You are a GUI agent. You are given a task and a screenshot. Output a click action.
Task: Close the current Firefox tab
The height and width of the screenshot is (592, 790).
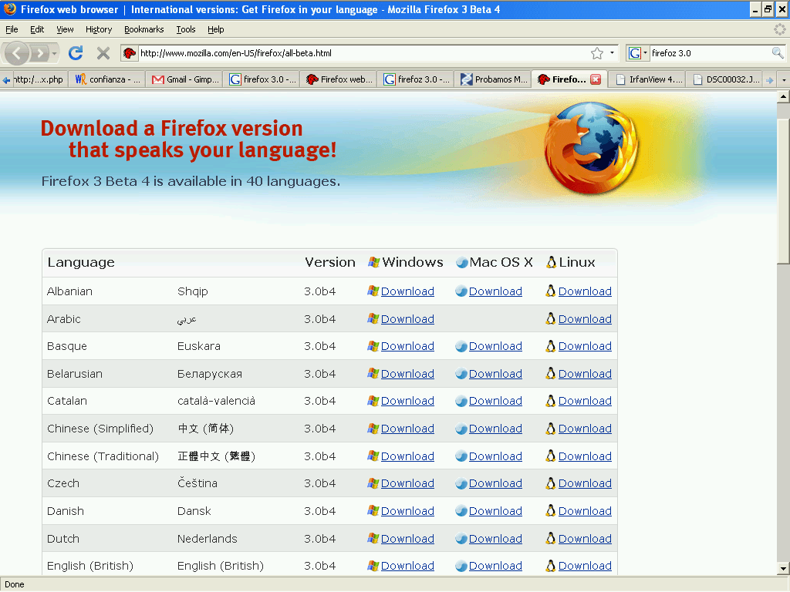click(596, 79)
